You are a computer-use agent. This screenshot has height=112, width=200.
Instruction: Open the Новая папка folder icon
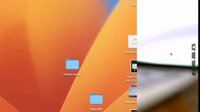72,64
